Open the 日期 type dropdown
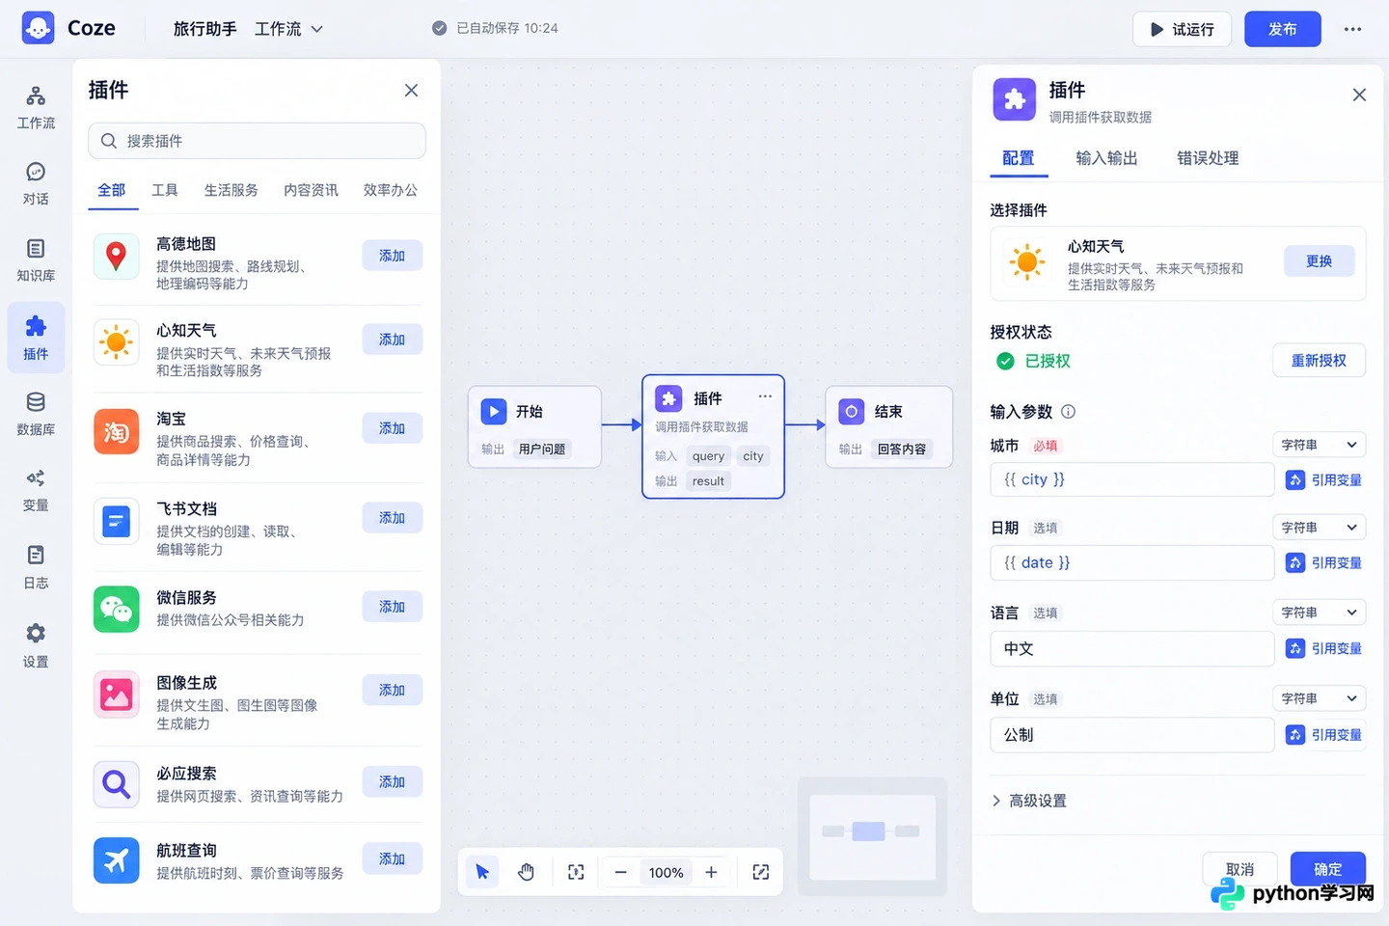 pyautogui.click(x=1319, y=528)
